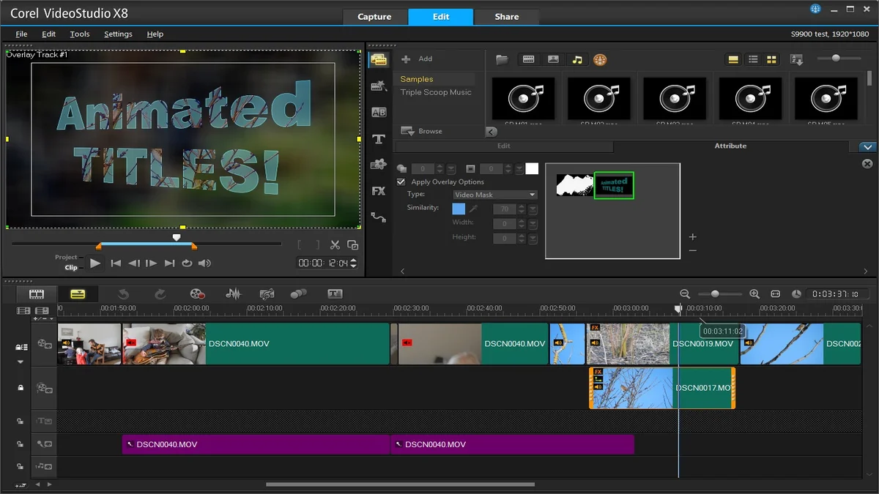Click the scissors icon to split the clip
Image resolution: width=879 pixels, height=494 pixels.
click(x=335, y=245)
